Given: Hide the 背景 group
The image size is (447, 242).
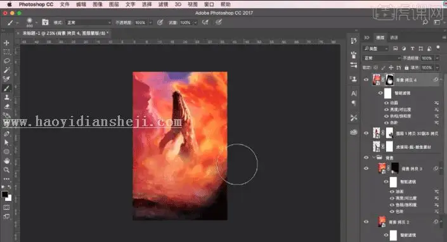Looking at the screenshot, I should [x=366, y=158].
